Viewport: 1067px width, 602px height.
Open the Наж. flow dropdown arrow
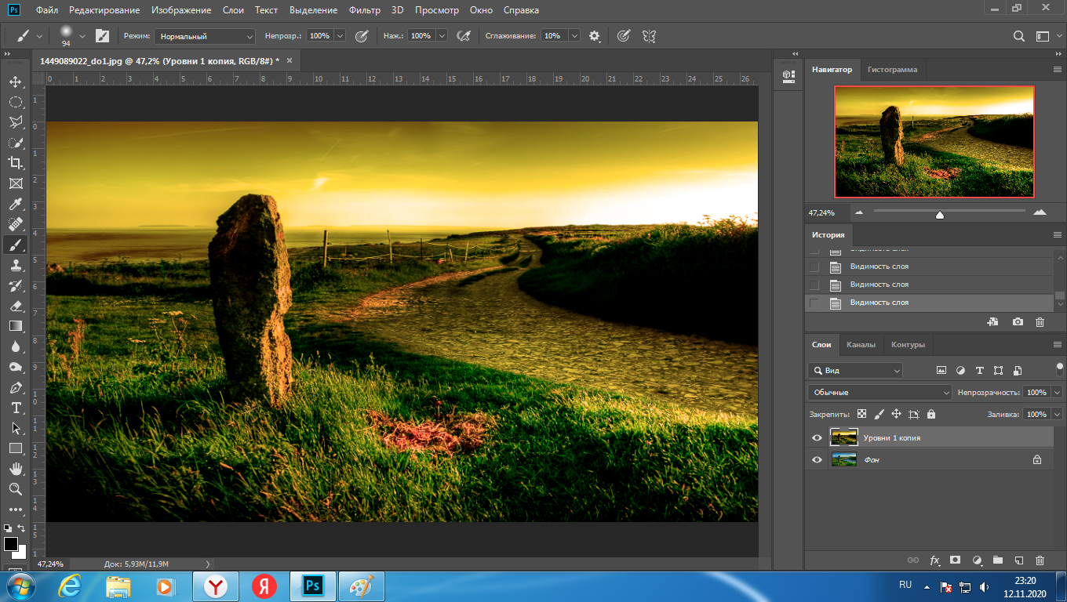[442, 36]
